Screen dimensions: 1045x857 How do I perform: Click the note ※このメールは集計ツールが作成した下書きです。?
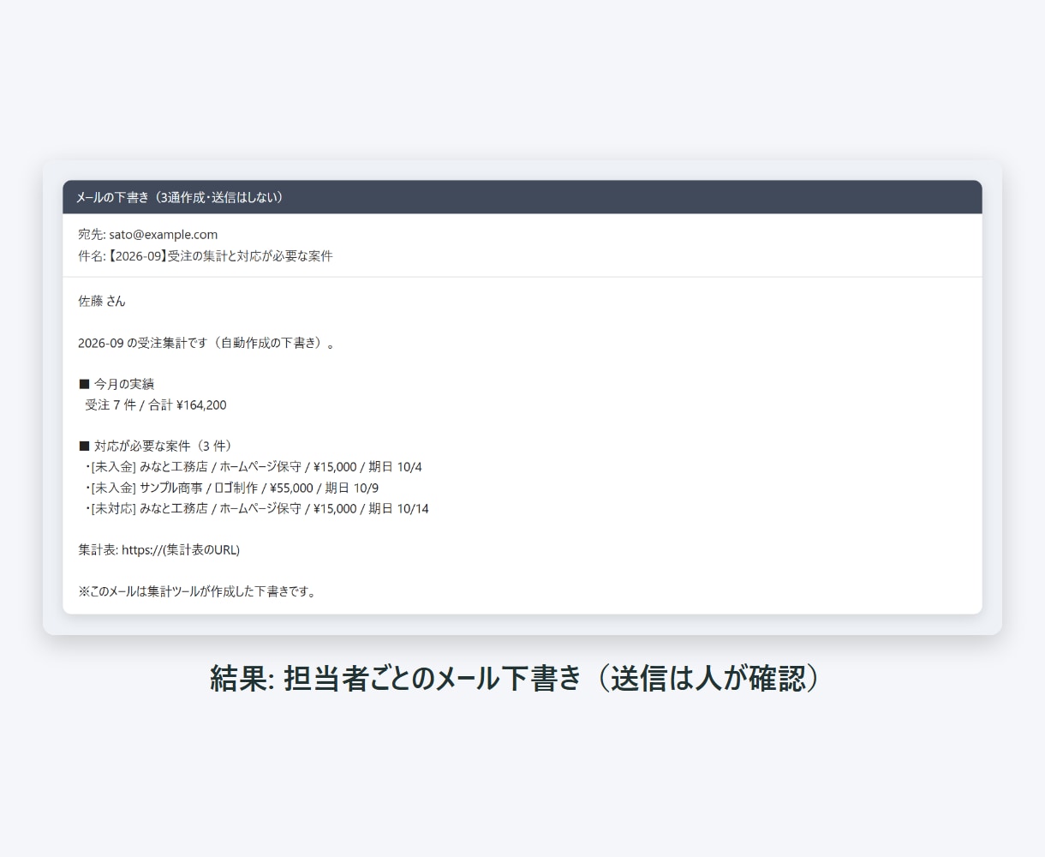coord(199,591)
